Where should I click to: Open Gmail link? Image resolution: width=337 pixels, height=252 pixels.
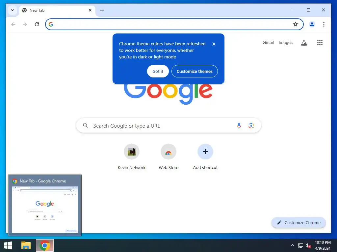tap(268, 42)
